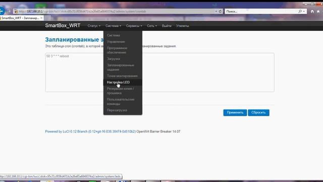
Task: Click the Сбросить button
Action: (258, 112)
